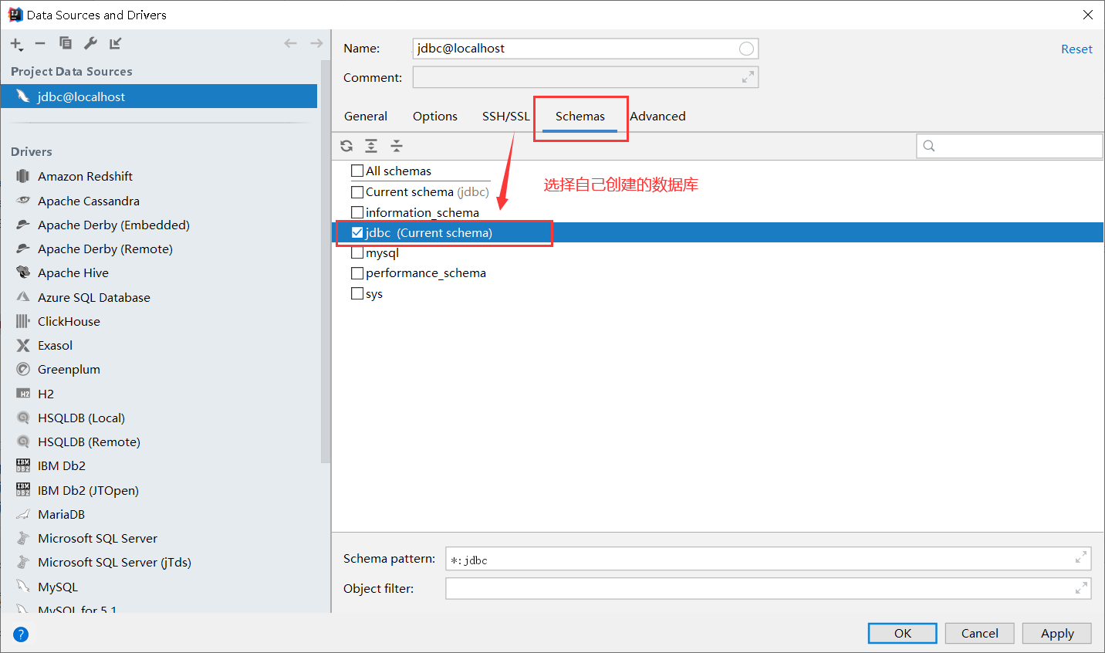1105x653 pixels.
Task: Switch to the Options tab
Action: (x=434, y=116)
